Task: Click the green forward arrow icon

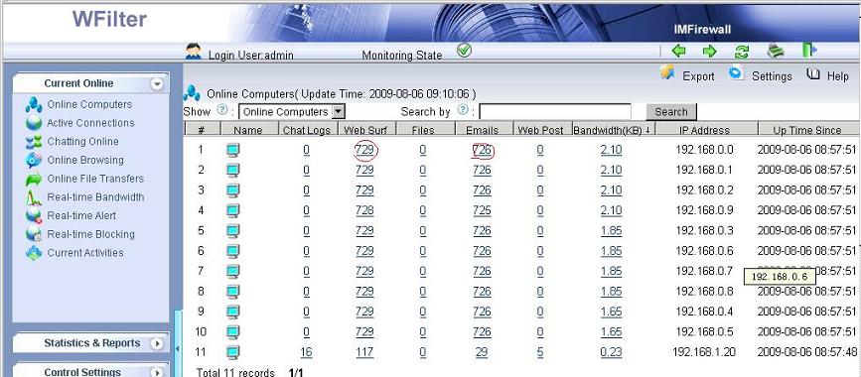Action: (x=710, y=51)
